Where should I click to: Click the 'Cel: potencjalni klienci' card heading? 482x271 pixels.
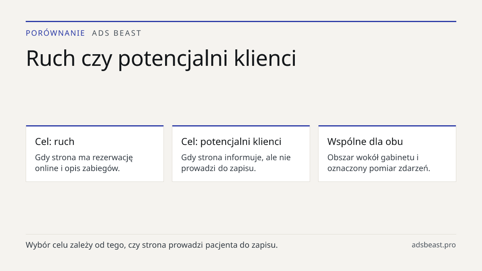pos(231,141)
